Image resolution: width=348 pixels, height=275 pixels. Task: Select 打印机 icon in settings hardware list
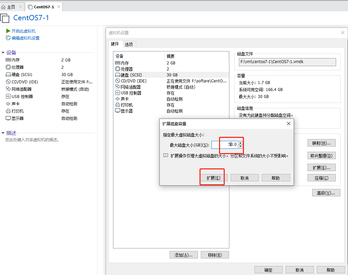[x=118, y=105]
